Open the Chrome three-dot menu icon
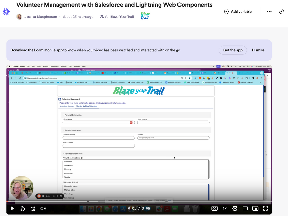 click(x=261, y=78)
